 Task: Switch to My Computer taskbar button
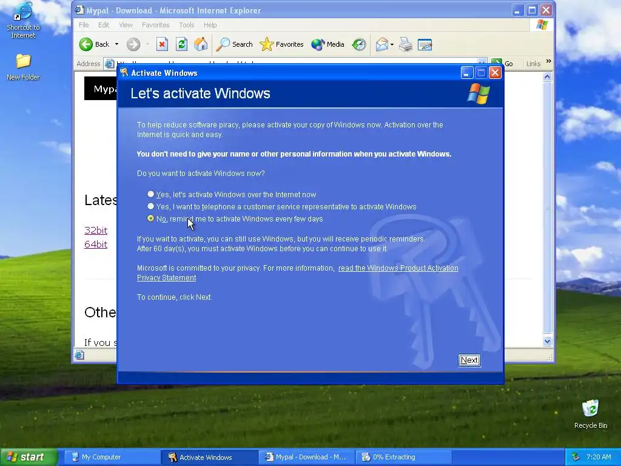[x=113, y=457]
